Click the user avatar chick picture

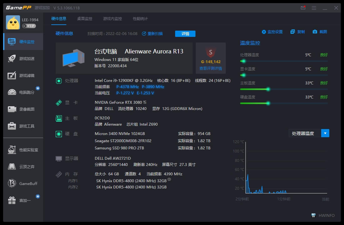click(13, 22)
